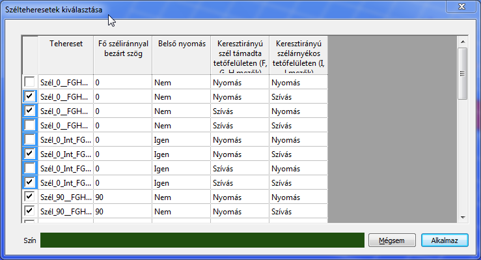Image resolution: width=481 pixels, height=260 pixels.
Task: Click the scroll down arrow of the table
Action: pos(463,218)
